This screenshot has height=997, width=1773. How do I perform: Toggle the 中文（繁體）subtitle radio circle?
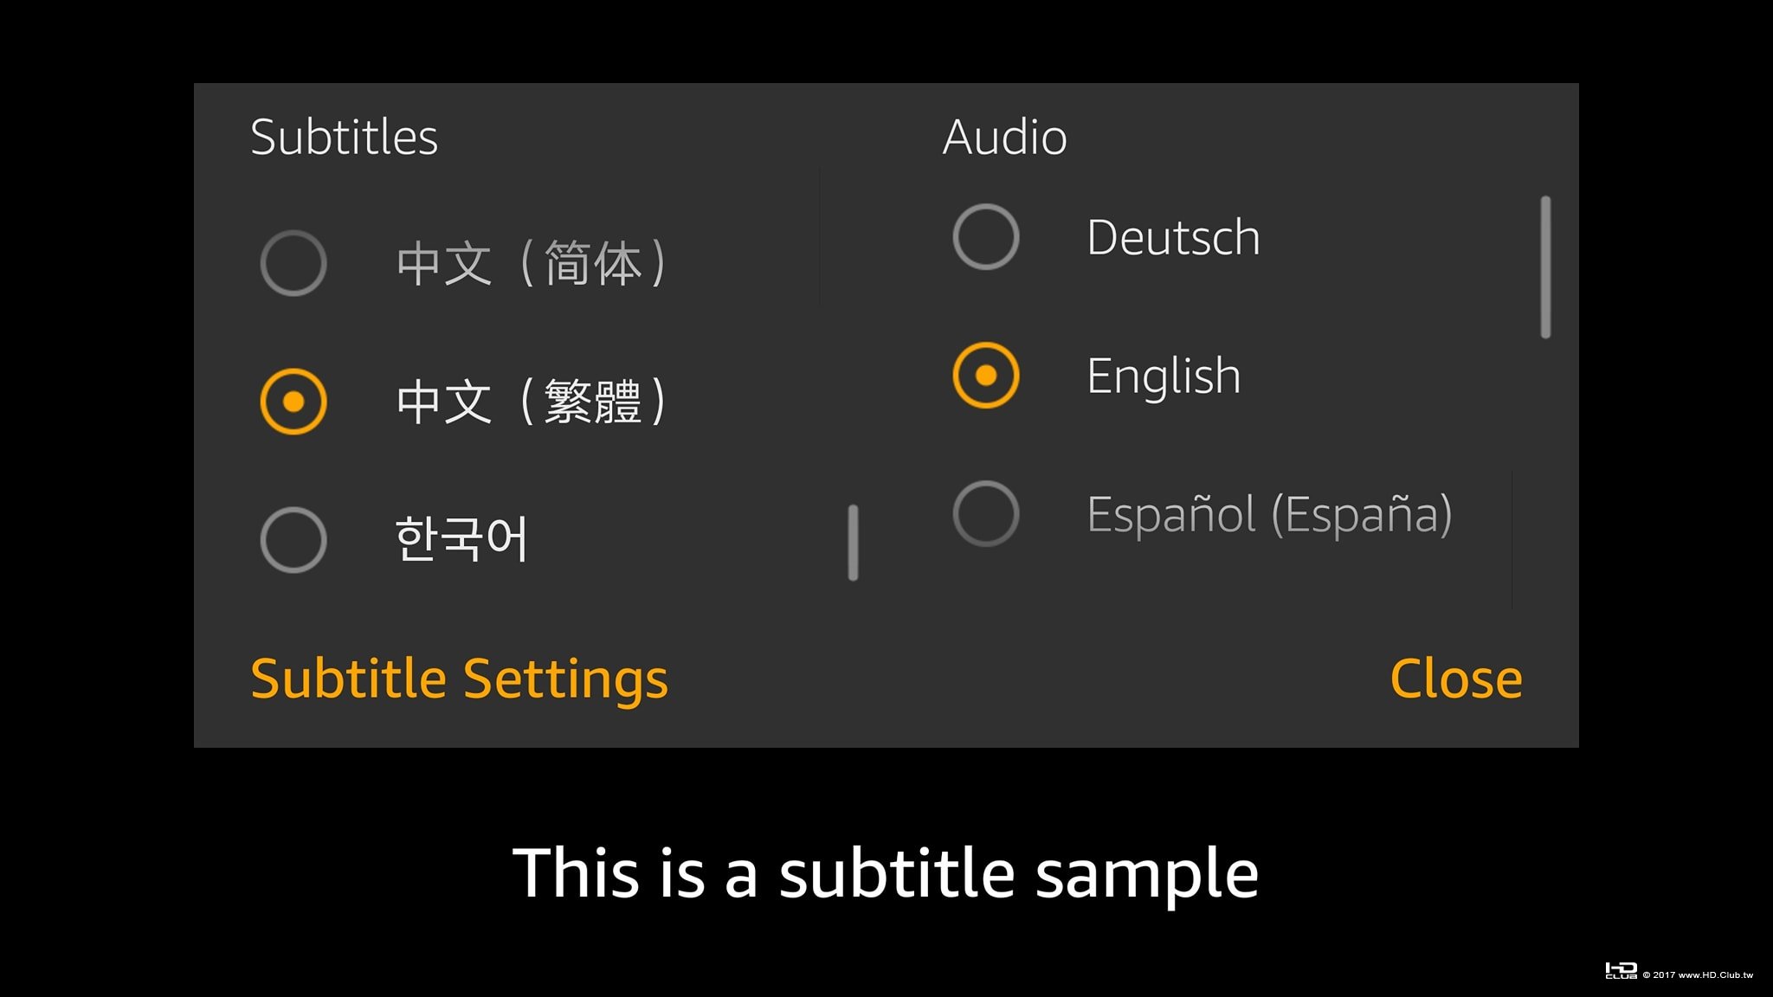click(293, 402)
